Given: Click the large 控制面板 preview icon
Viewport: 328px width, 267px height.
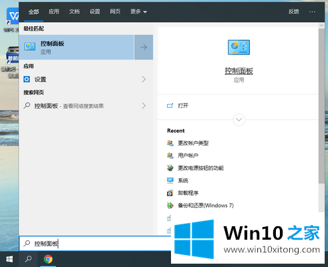Looking at the screenshot, I should pos(238,47).
